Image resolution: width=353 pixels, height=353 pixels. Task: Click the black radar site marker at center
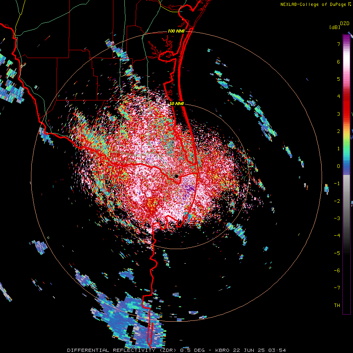(x=177, y=176)
